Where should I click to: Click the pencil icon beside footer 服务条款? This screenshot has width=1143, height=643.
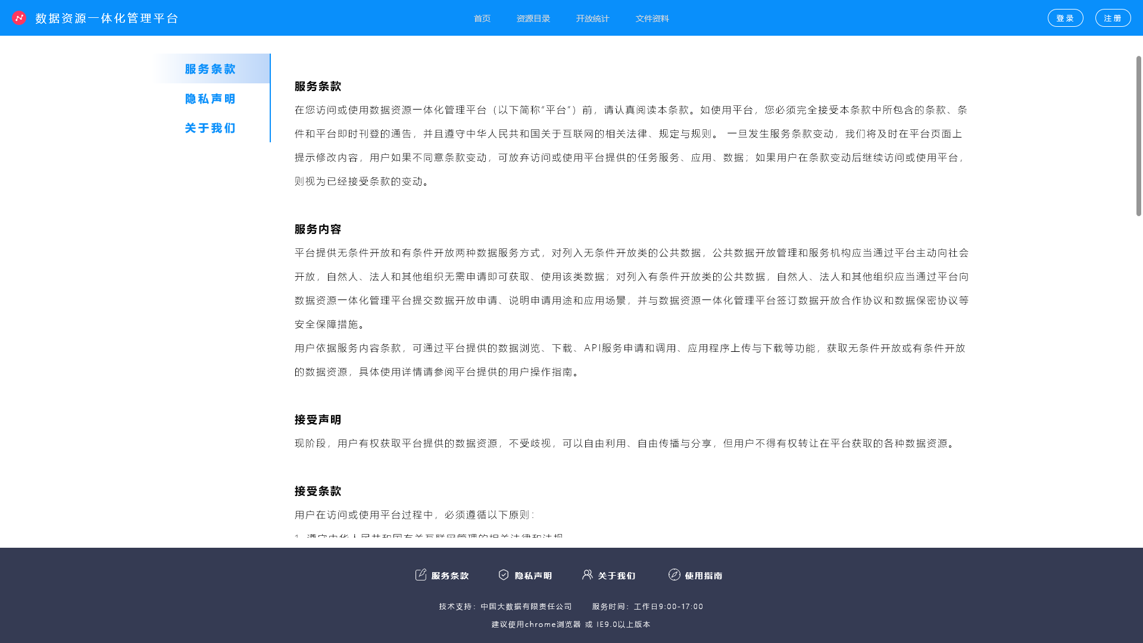click(x=421, y=575)
